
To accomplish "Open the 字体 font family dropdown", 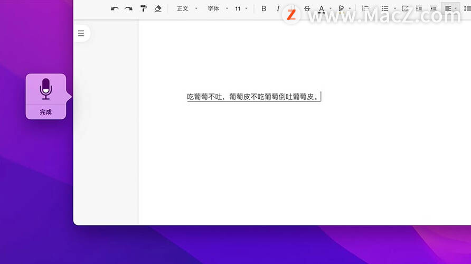I will tap(218, 8).
